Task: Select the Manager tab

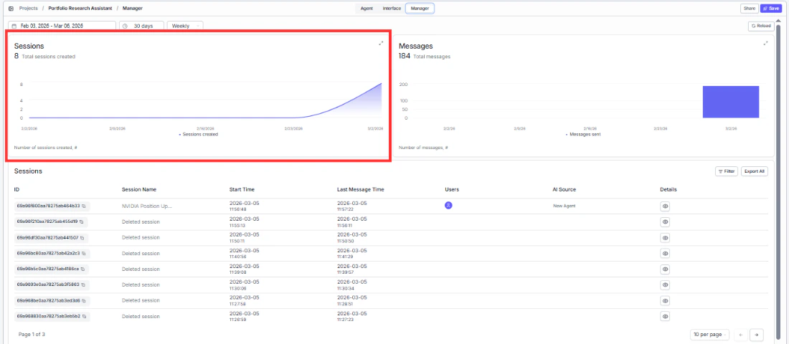Action: pyautogui.click(x=420, y=9)
